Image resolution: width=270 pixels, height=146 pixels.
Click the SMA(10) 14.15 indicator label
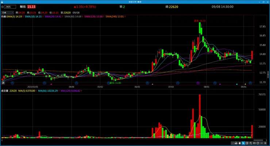(x=34, y=17)
